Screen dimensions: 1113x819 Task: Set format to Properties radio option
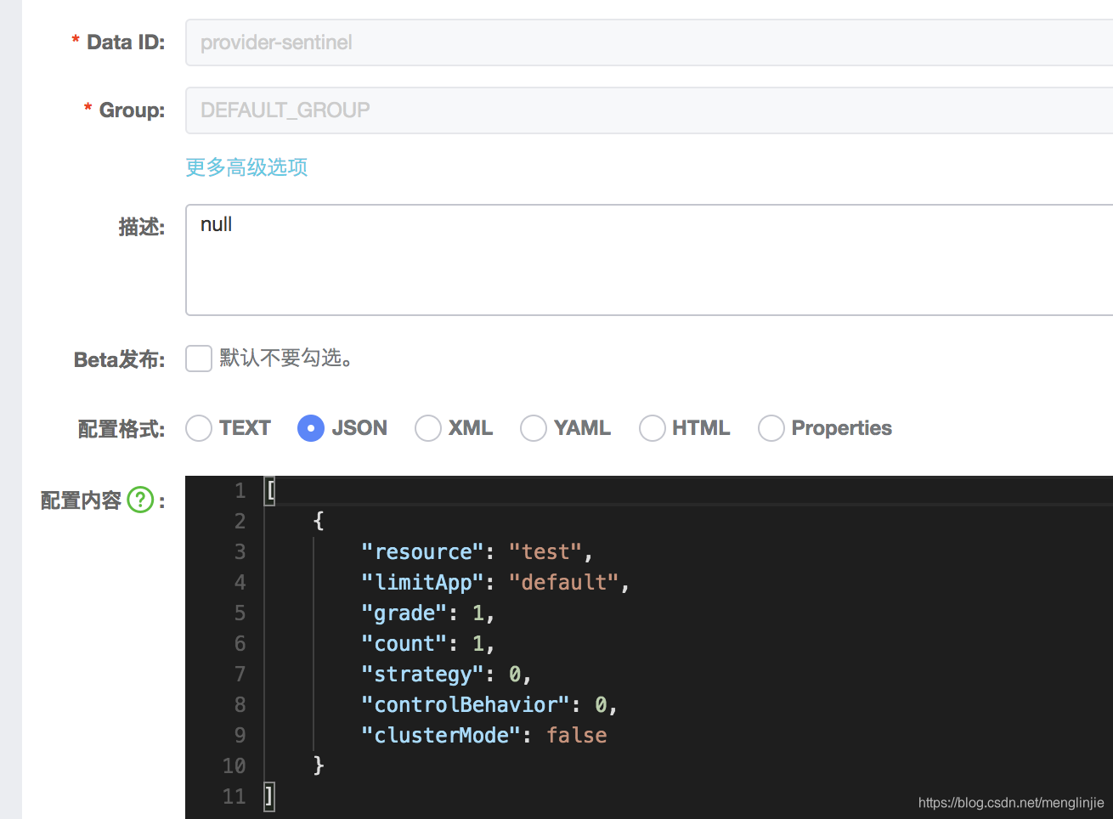click(x=771, y=428)
